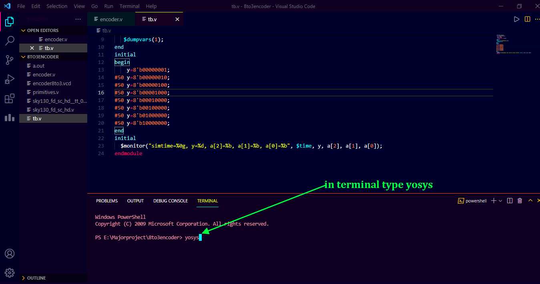Click the bar-chart icon in activity bar
Viewport: 540px width, 284px height.
coord(10,118)
